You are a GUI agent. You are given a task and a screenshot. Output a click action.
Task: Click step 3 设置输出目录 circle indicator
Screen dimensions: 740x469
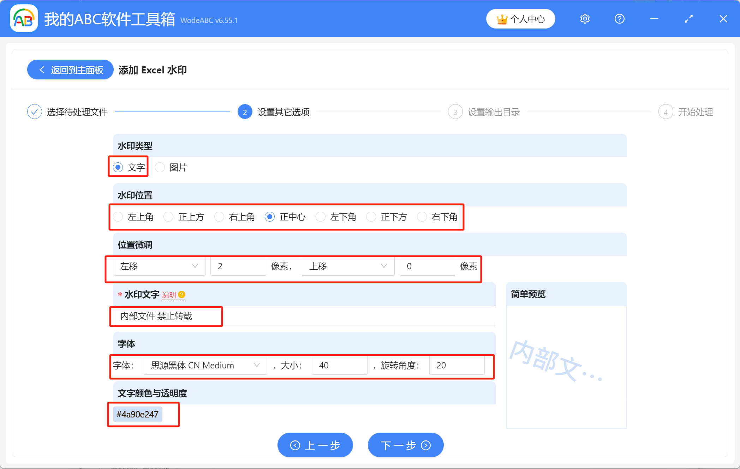click(x=455, y=112)
